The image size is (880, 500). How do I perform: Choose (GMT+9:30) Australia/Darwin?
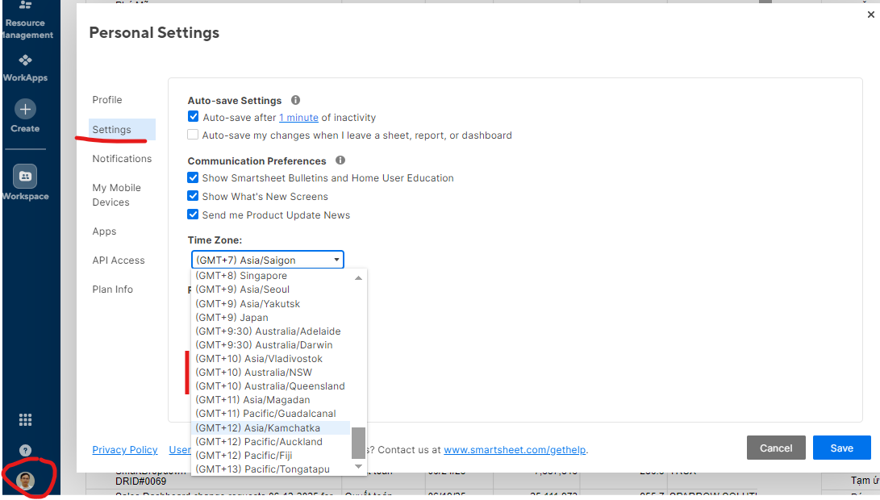271,345
